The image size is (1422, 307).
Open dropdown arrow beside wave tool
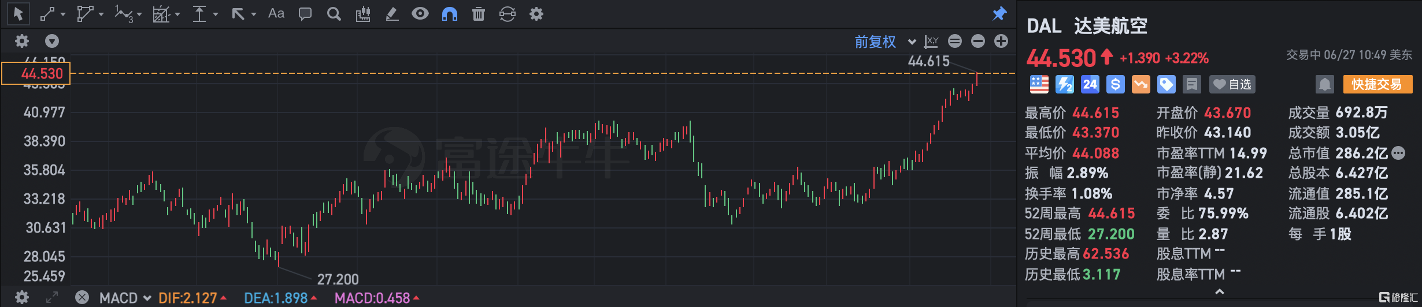(139, 14)
